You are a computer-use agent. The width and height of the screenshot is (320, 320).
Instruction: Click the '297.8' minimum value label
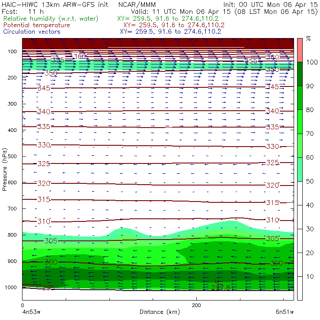(x=221, y=288)
